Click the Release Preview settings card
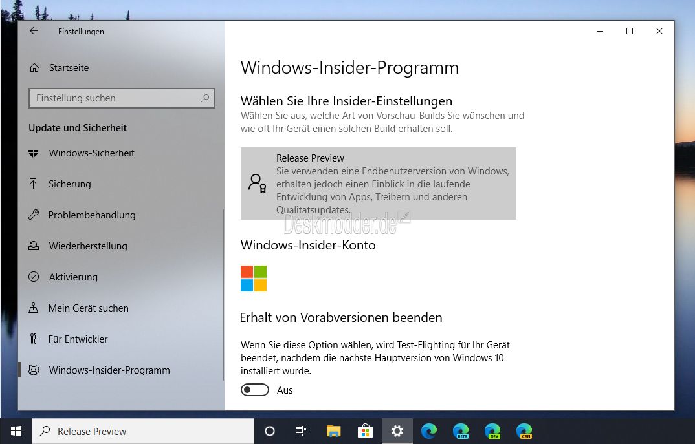This screenshot has height=444, width=695. coord(379,184)
